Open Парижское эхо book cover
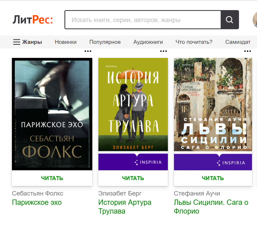Screen dimensions: 257x229 click(x=52, y=114)
